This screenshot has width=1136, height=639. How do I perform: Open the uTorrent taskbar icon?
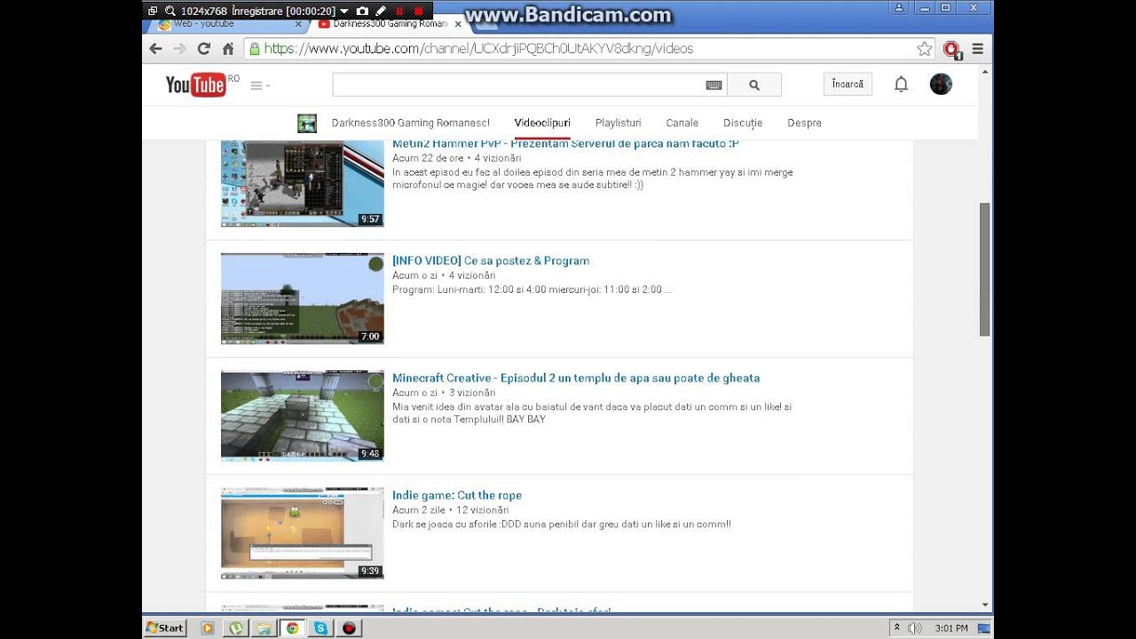pyautogui.click(x=236, y=627)
